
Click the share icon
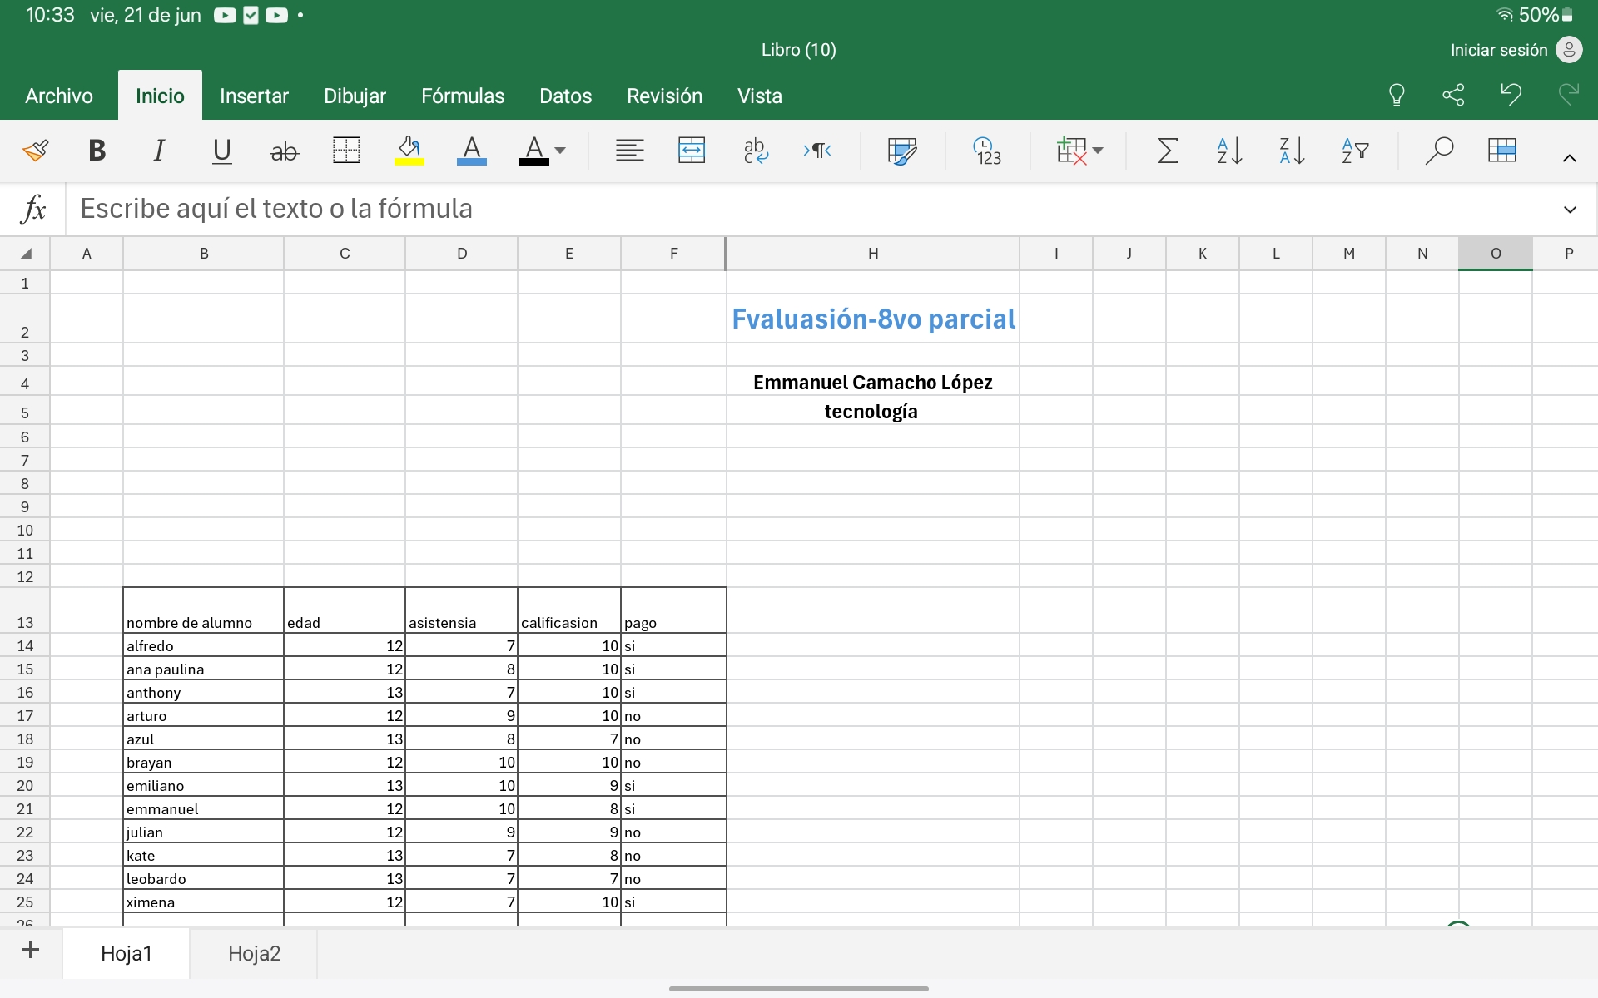coord(1453,95)
